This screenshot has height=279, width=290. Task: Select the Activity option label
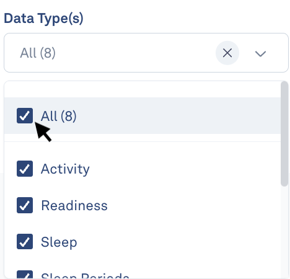pos(65,169)
